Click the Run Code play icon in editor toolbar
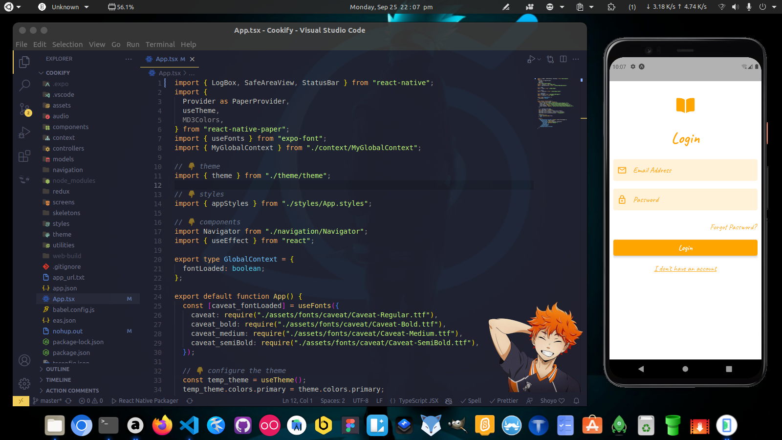782x440 pixels. coord(531,59)
